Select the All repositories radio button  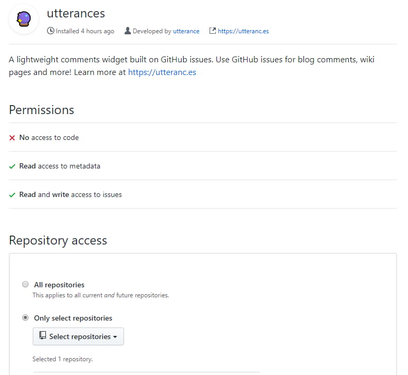(x=25, y=284)
